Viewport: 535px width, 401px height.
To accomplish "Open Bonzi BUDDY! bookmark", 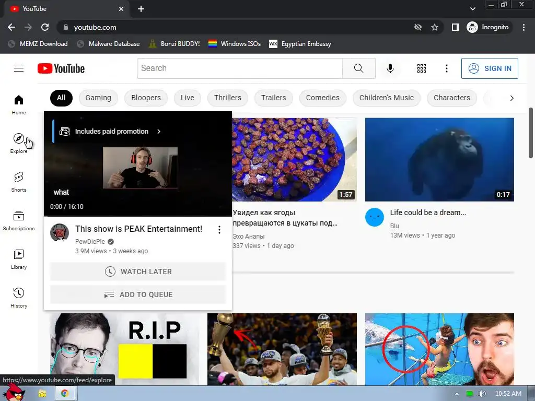I will click(x=175, y=44).
